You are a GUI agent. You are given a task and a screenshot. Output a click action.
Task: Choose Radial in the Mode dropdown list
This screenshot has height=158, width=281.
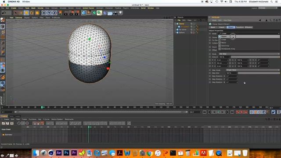pyautogui.click(x=249, y=43)
